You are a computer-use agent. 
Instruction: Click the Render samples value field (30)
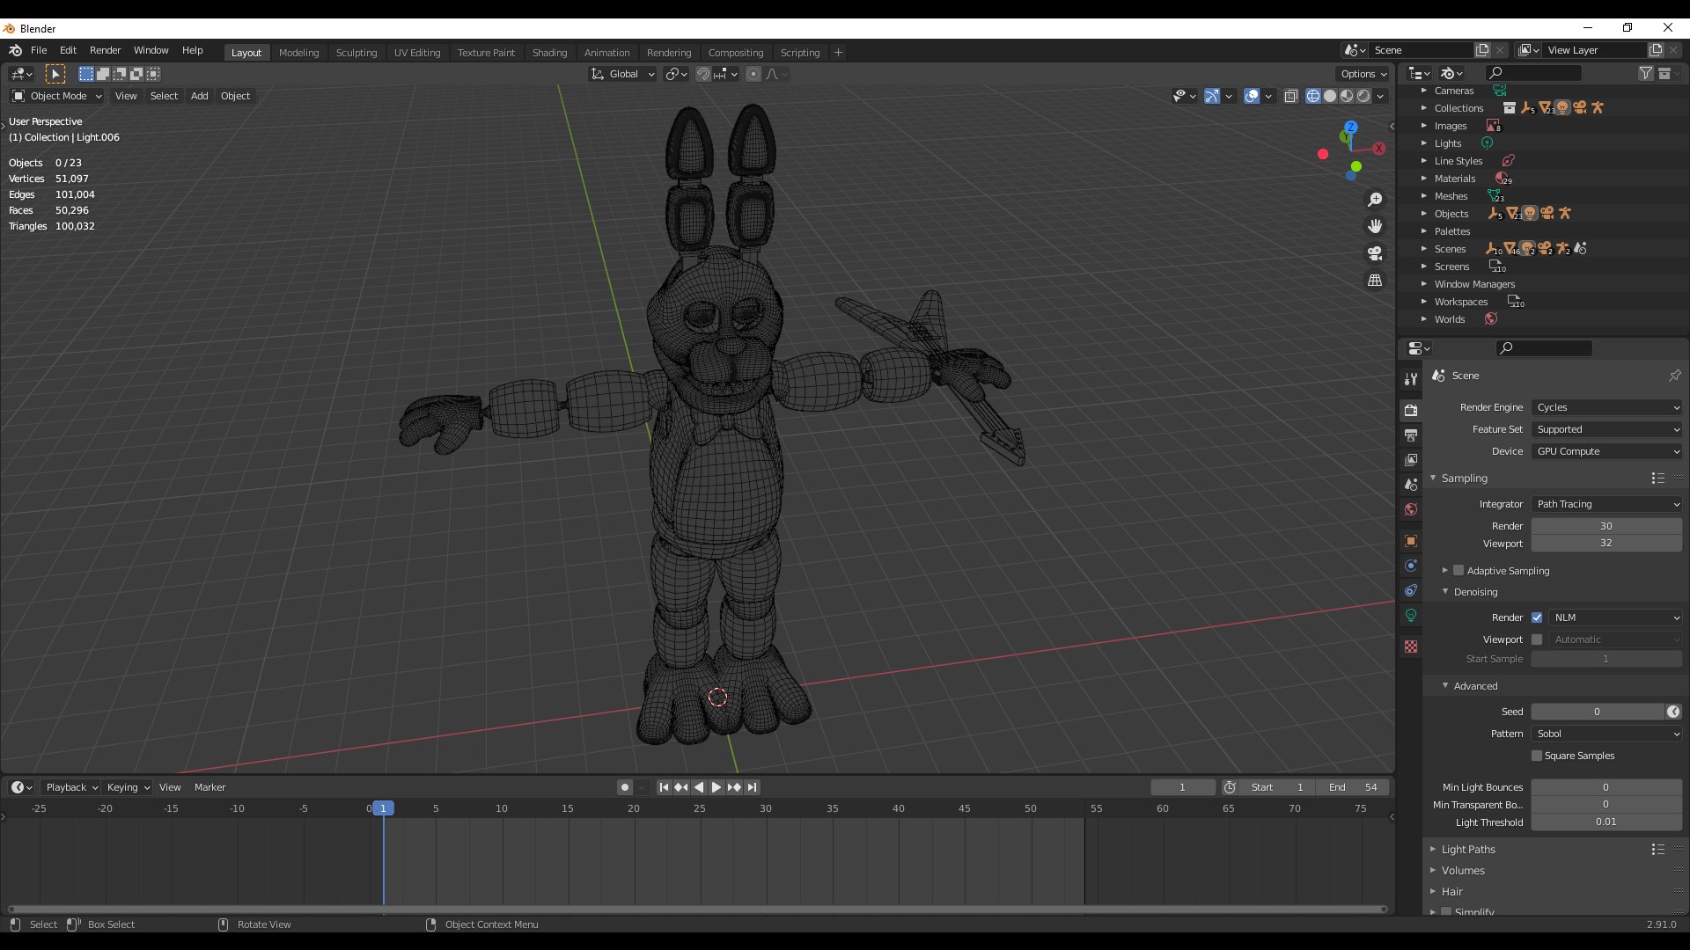coord(1606,526)
